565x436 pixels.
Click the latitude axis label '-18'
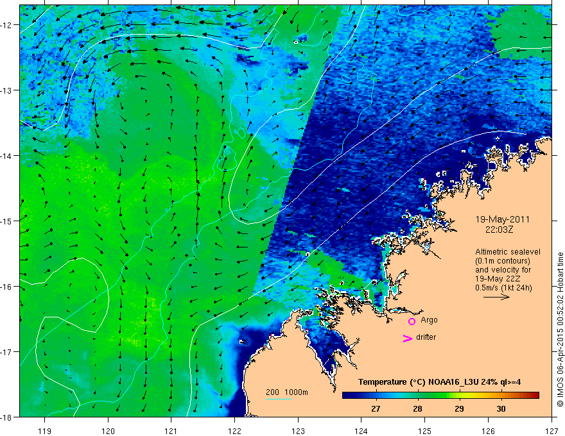click(x=6, y=417)
